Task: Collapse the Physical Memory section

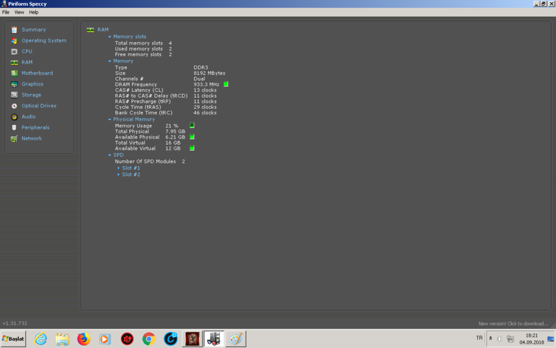Action: click(x=109, y=119)
